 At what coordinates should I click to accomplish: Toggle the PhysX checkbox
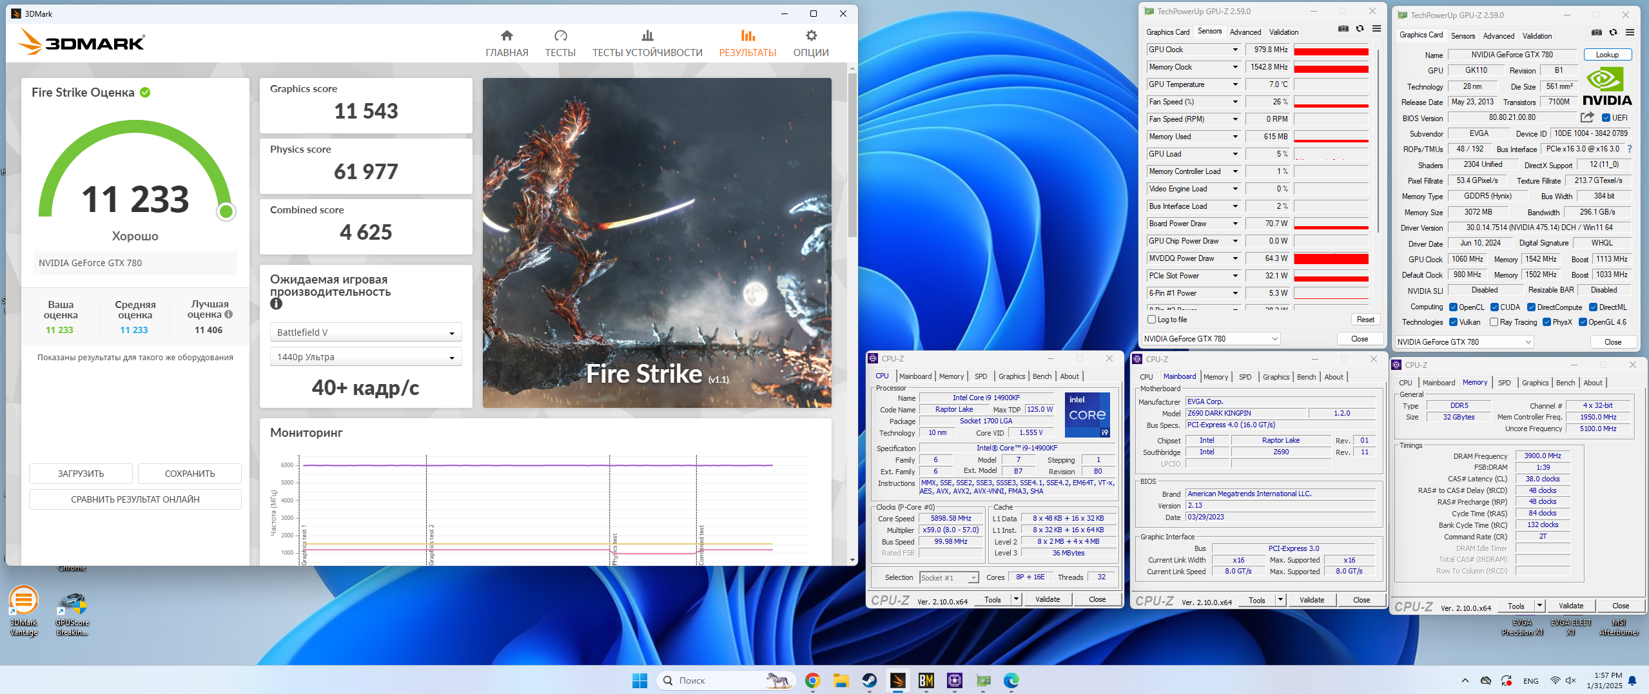(1547, 322)
